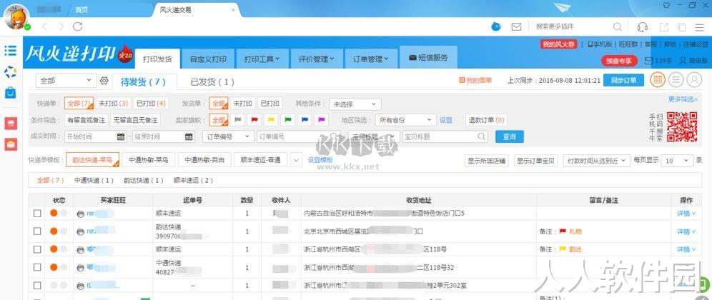The width and height of the screenshot is (712, 300).
Task: Check the 顺丰速运 西湖区118号 order checkbox
Action: point(37,249)
